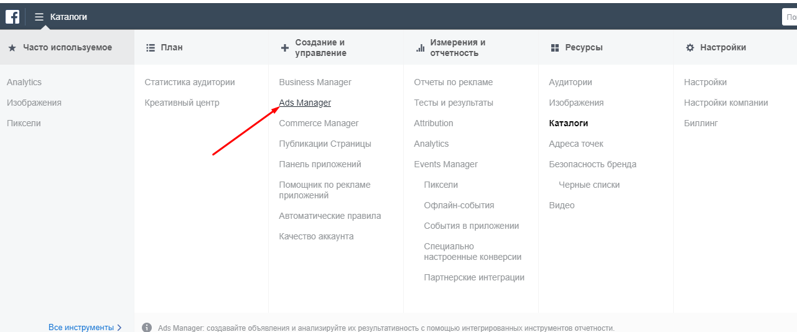Open Черные списки under Безопасность бренда
Image resolution: width=797 pixels, height=332 pixels.
589,185
